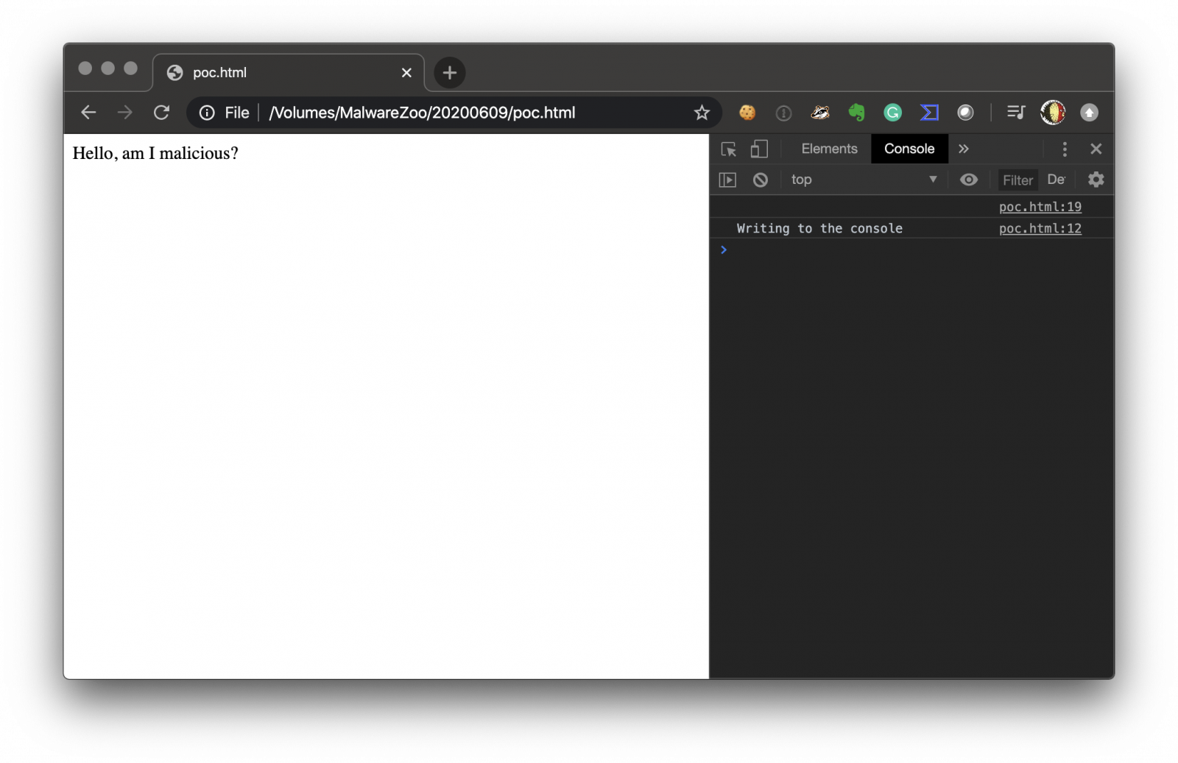Click the Chrome update arrow button
This screenshot has width=1178, height=763.
point(1089,113)
